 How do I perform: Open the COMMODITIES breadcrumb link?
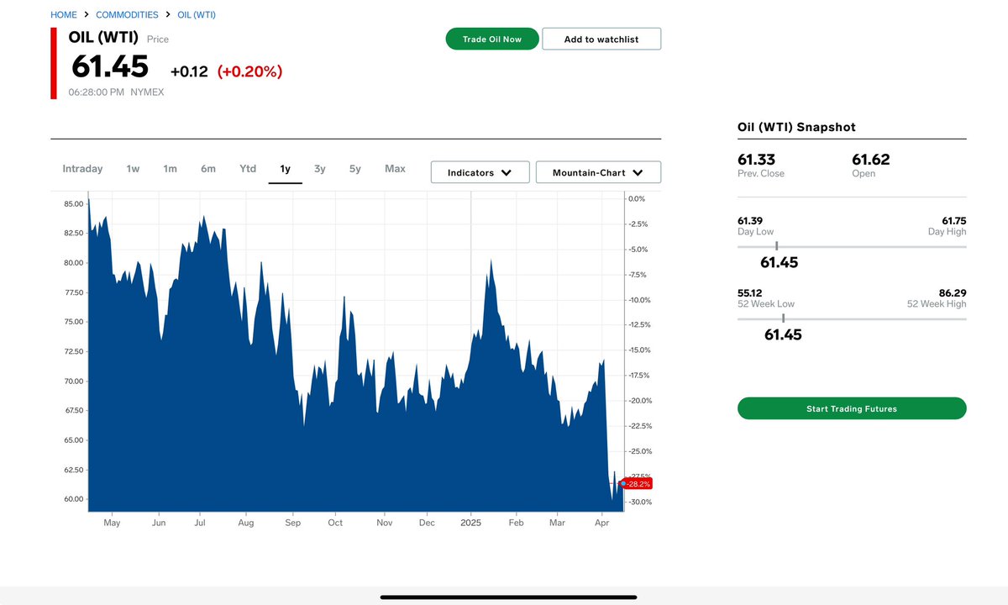[x=127, y=15]
